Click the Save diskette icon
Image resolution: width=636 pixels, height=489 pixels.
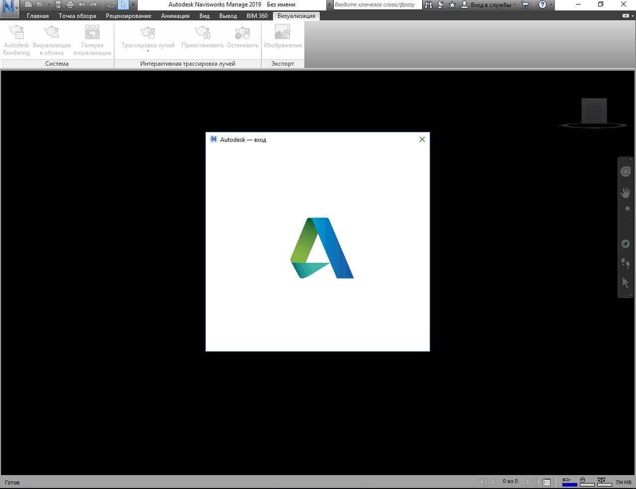pyautogui.click(x=58, y=4)
